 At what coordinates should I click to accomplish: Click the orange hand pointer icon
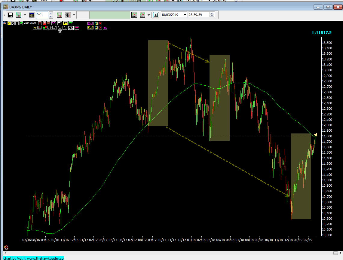click(x=5, y=23)
